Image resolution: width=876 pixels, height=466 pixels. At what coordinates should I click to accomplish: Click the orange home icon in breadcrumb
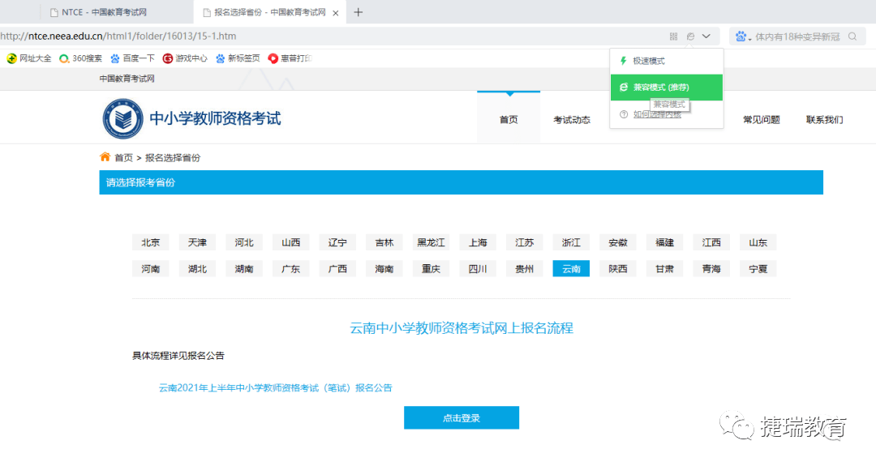tap(105, 157)
